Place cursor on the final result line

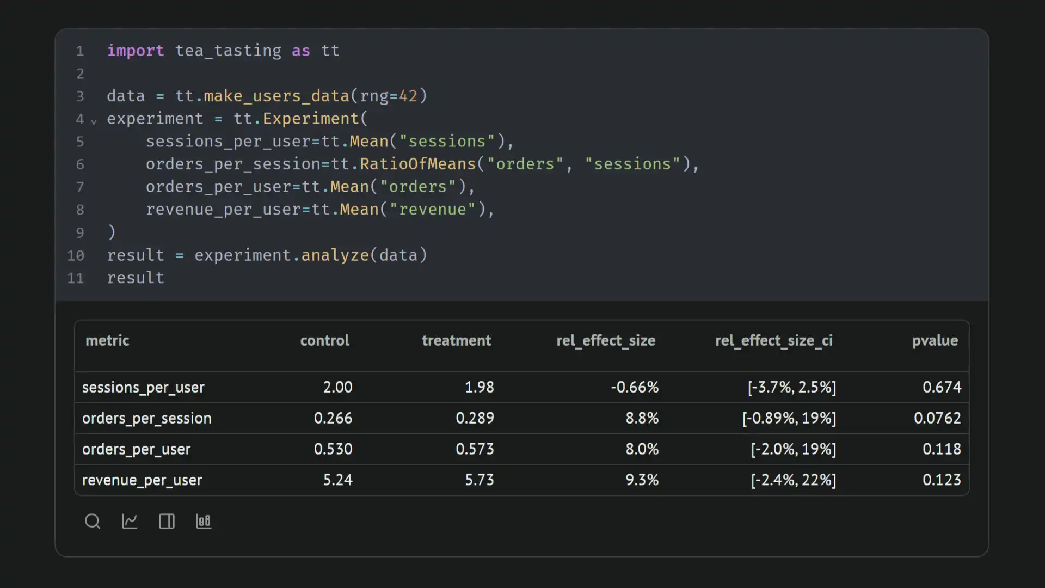pos(136,278)
